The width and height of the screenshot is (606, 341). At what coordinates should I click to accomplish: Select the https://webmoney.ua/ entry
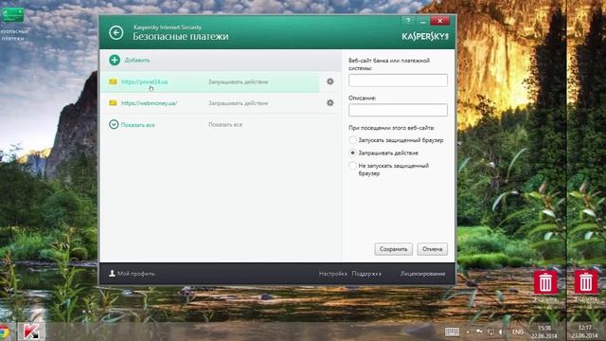click(x=150, y=103)
